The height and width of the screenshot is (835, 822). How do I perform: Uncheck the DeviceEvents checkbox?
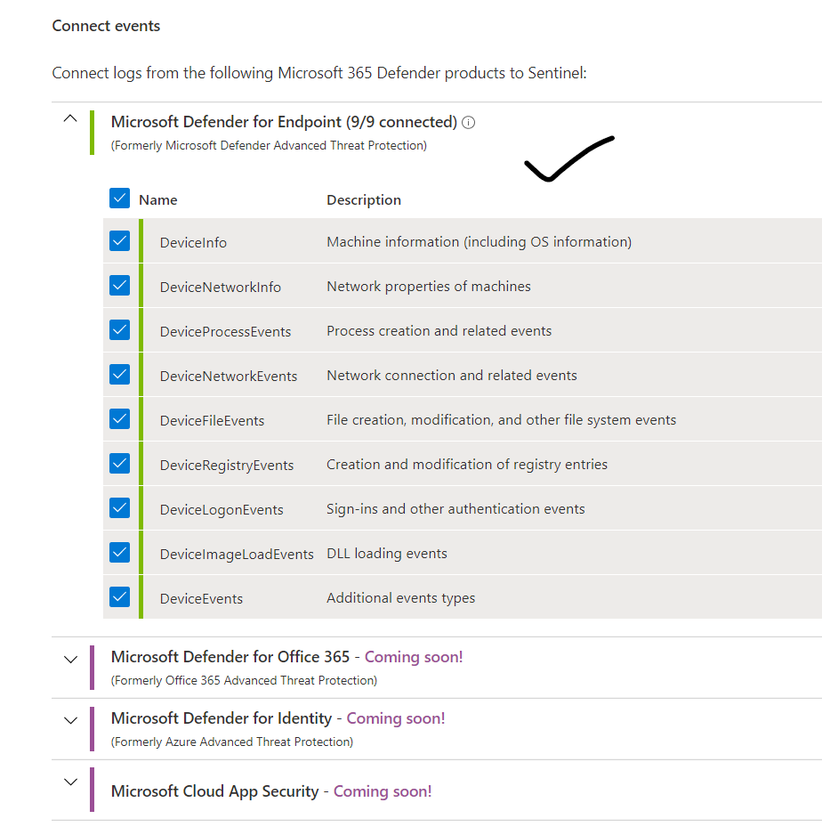(x=119, y=596)
